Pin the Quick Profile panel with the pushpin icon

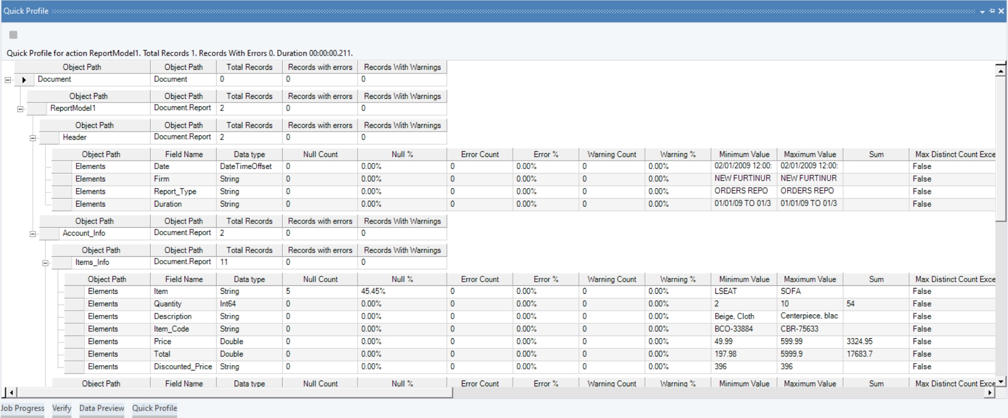pyautogui.click(x=992, y=11)
